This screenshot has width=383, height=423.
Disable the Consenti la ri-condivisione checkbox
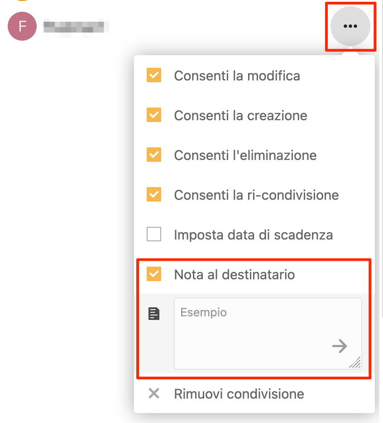coord(154,194)
